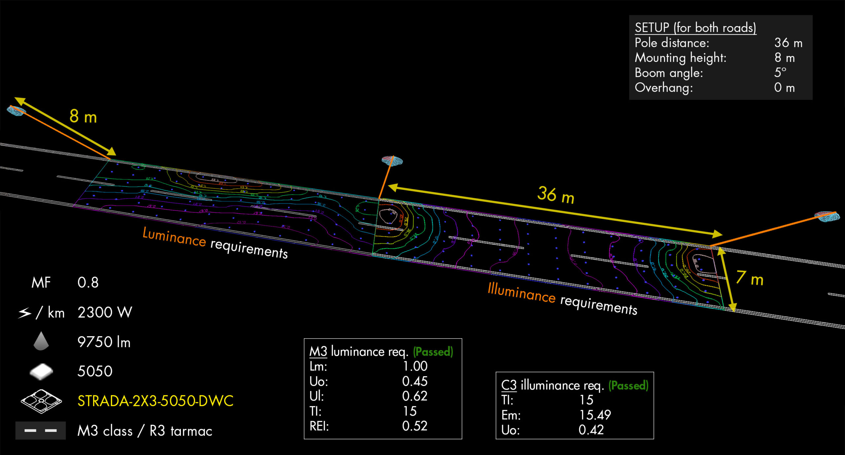Click the orange Luminance requirements label
Screen dimensions: 845x455
click(x=174, y=237)
